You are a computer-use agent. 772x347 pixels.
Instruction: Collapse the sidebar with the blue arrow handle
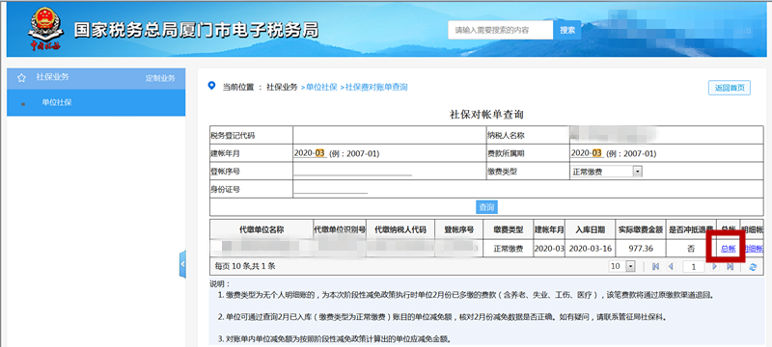coord(182,264)
